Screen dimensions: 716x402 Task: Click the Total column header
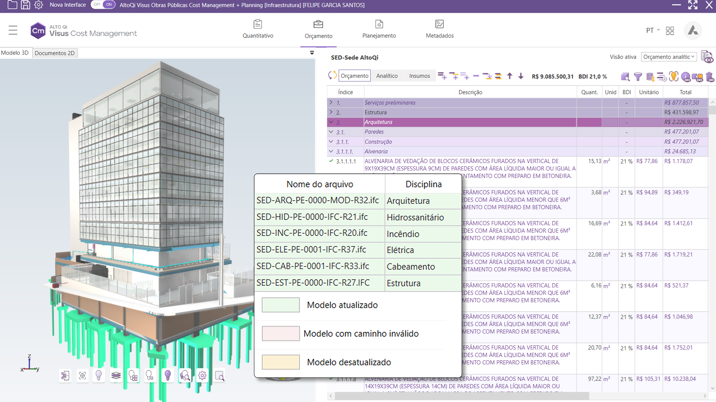[x=685, y=92]
